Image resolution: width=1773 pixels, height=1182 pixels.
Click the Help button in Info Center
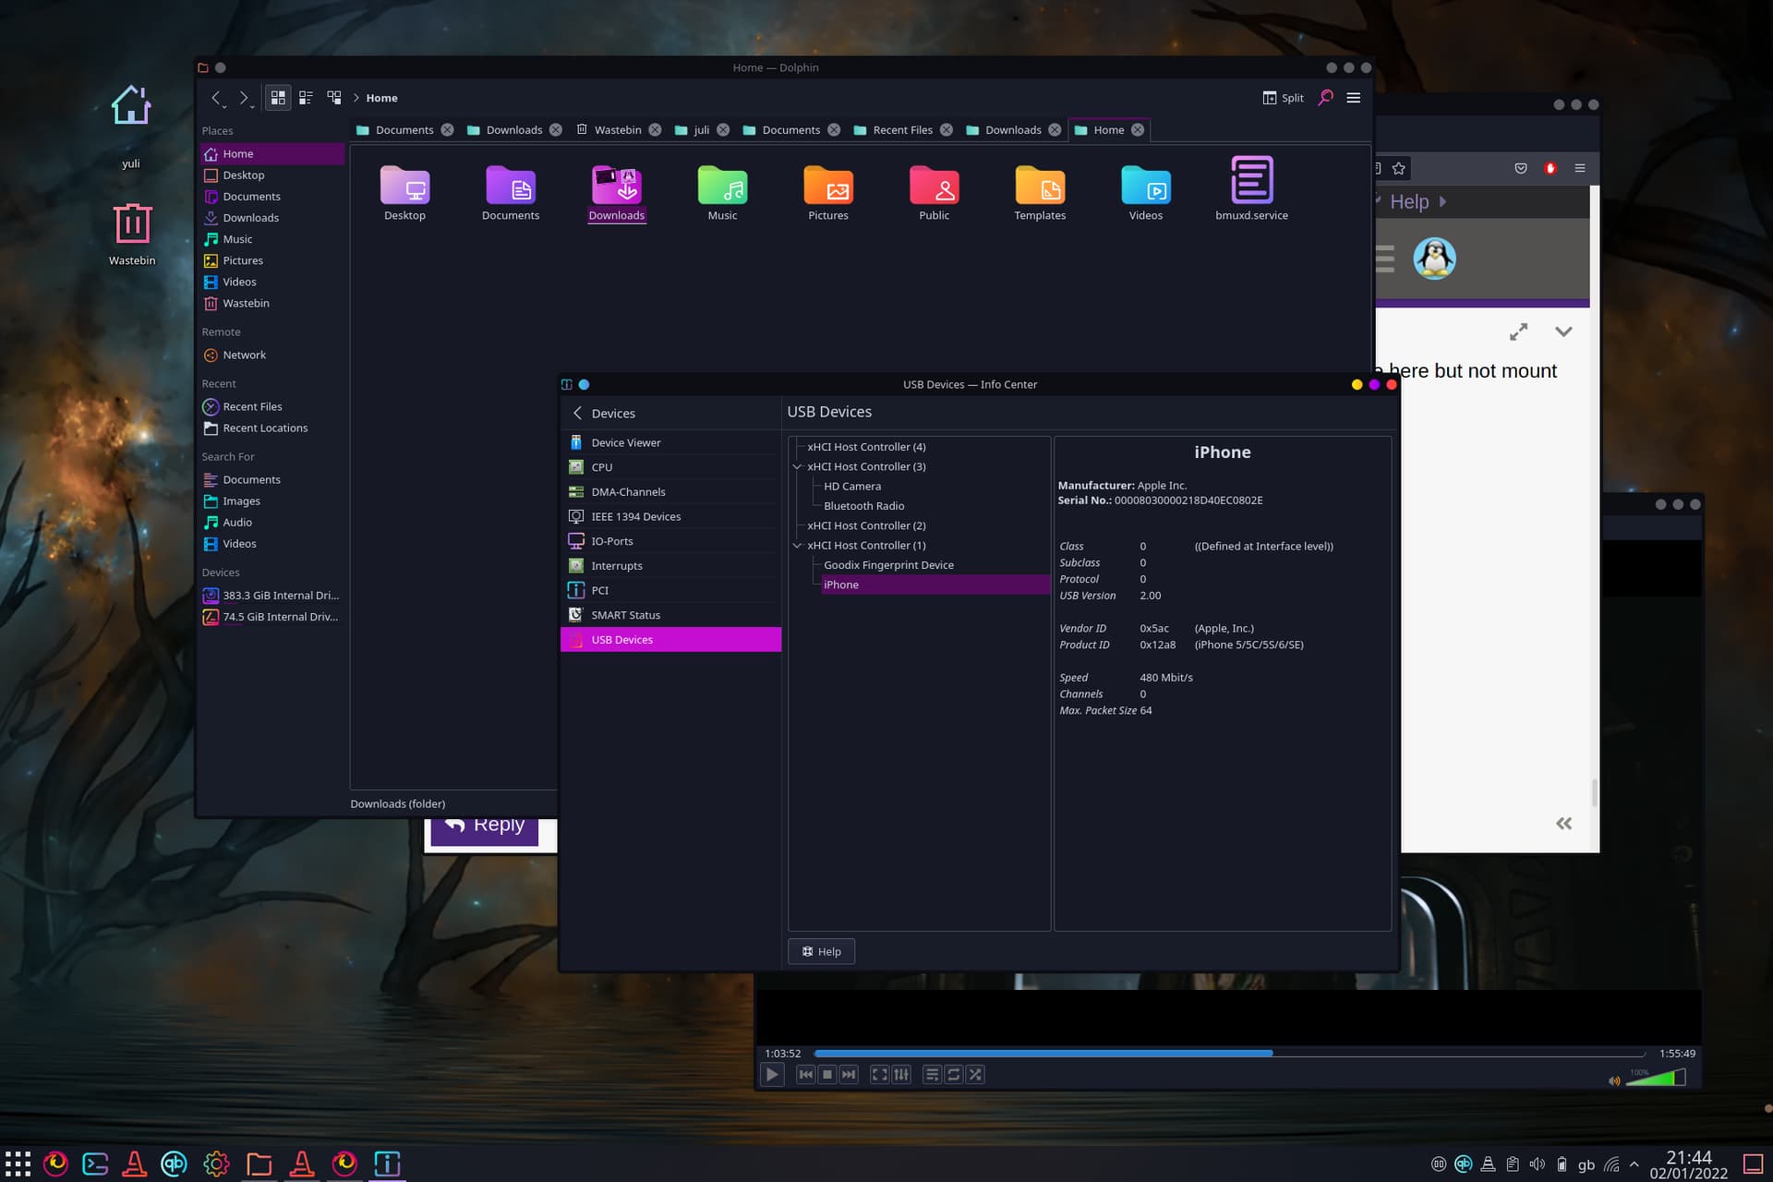pos(821,951)
